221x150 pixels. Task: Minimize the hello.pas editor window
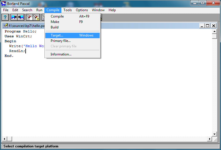pyautogui.click(x=202, y=26)
